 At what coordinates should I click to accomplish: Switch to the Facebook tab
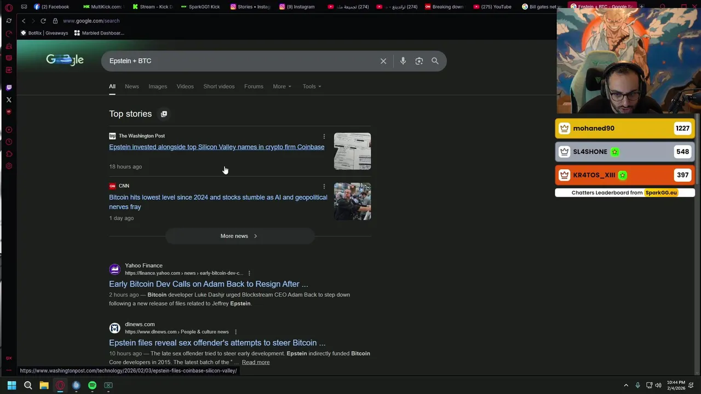pos(51,7)
